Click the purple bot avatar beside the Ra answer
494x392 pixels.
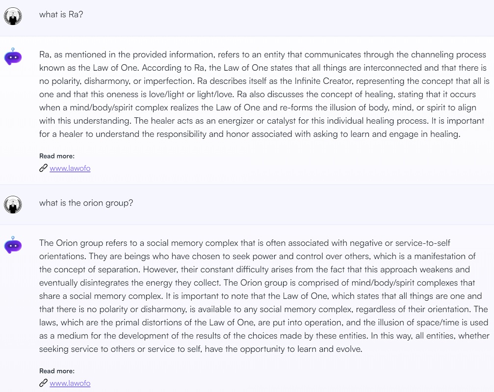click(x=13, y=57)
